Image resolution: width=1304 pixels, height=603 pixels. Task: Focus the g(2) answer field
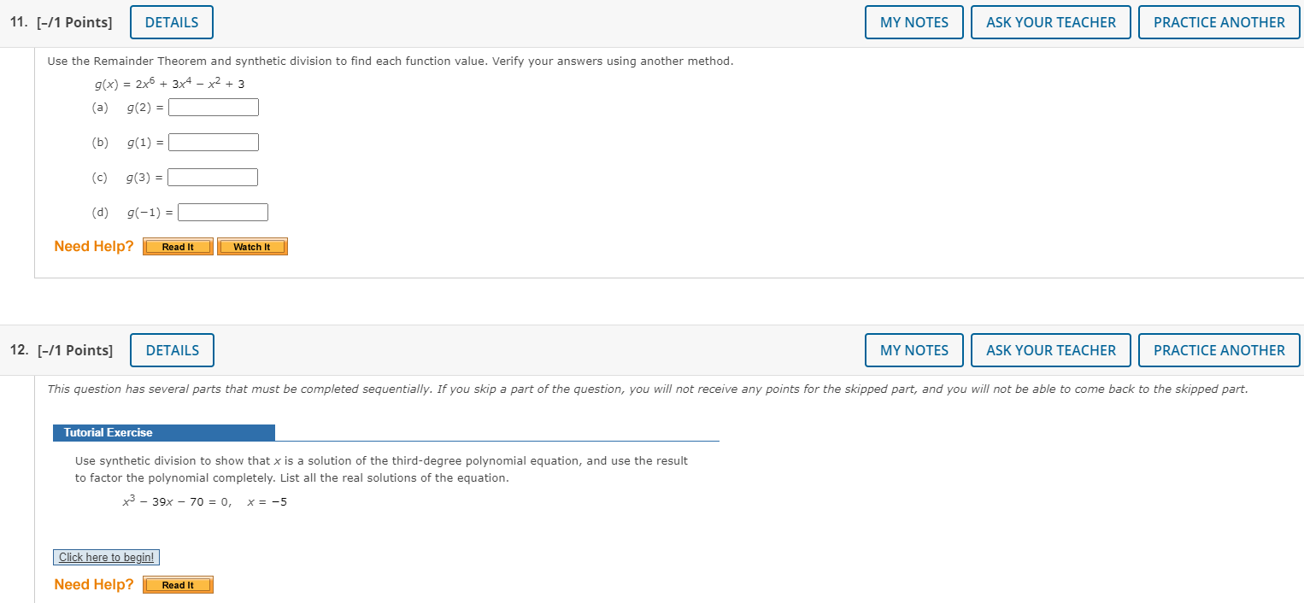(214, 108)
